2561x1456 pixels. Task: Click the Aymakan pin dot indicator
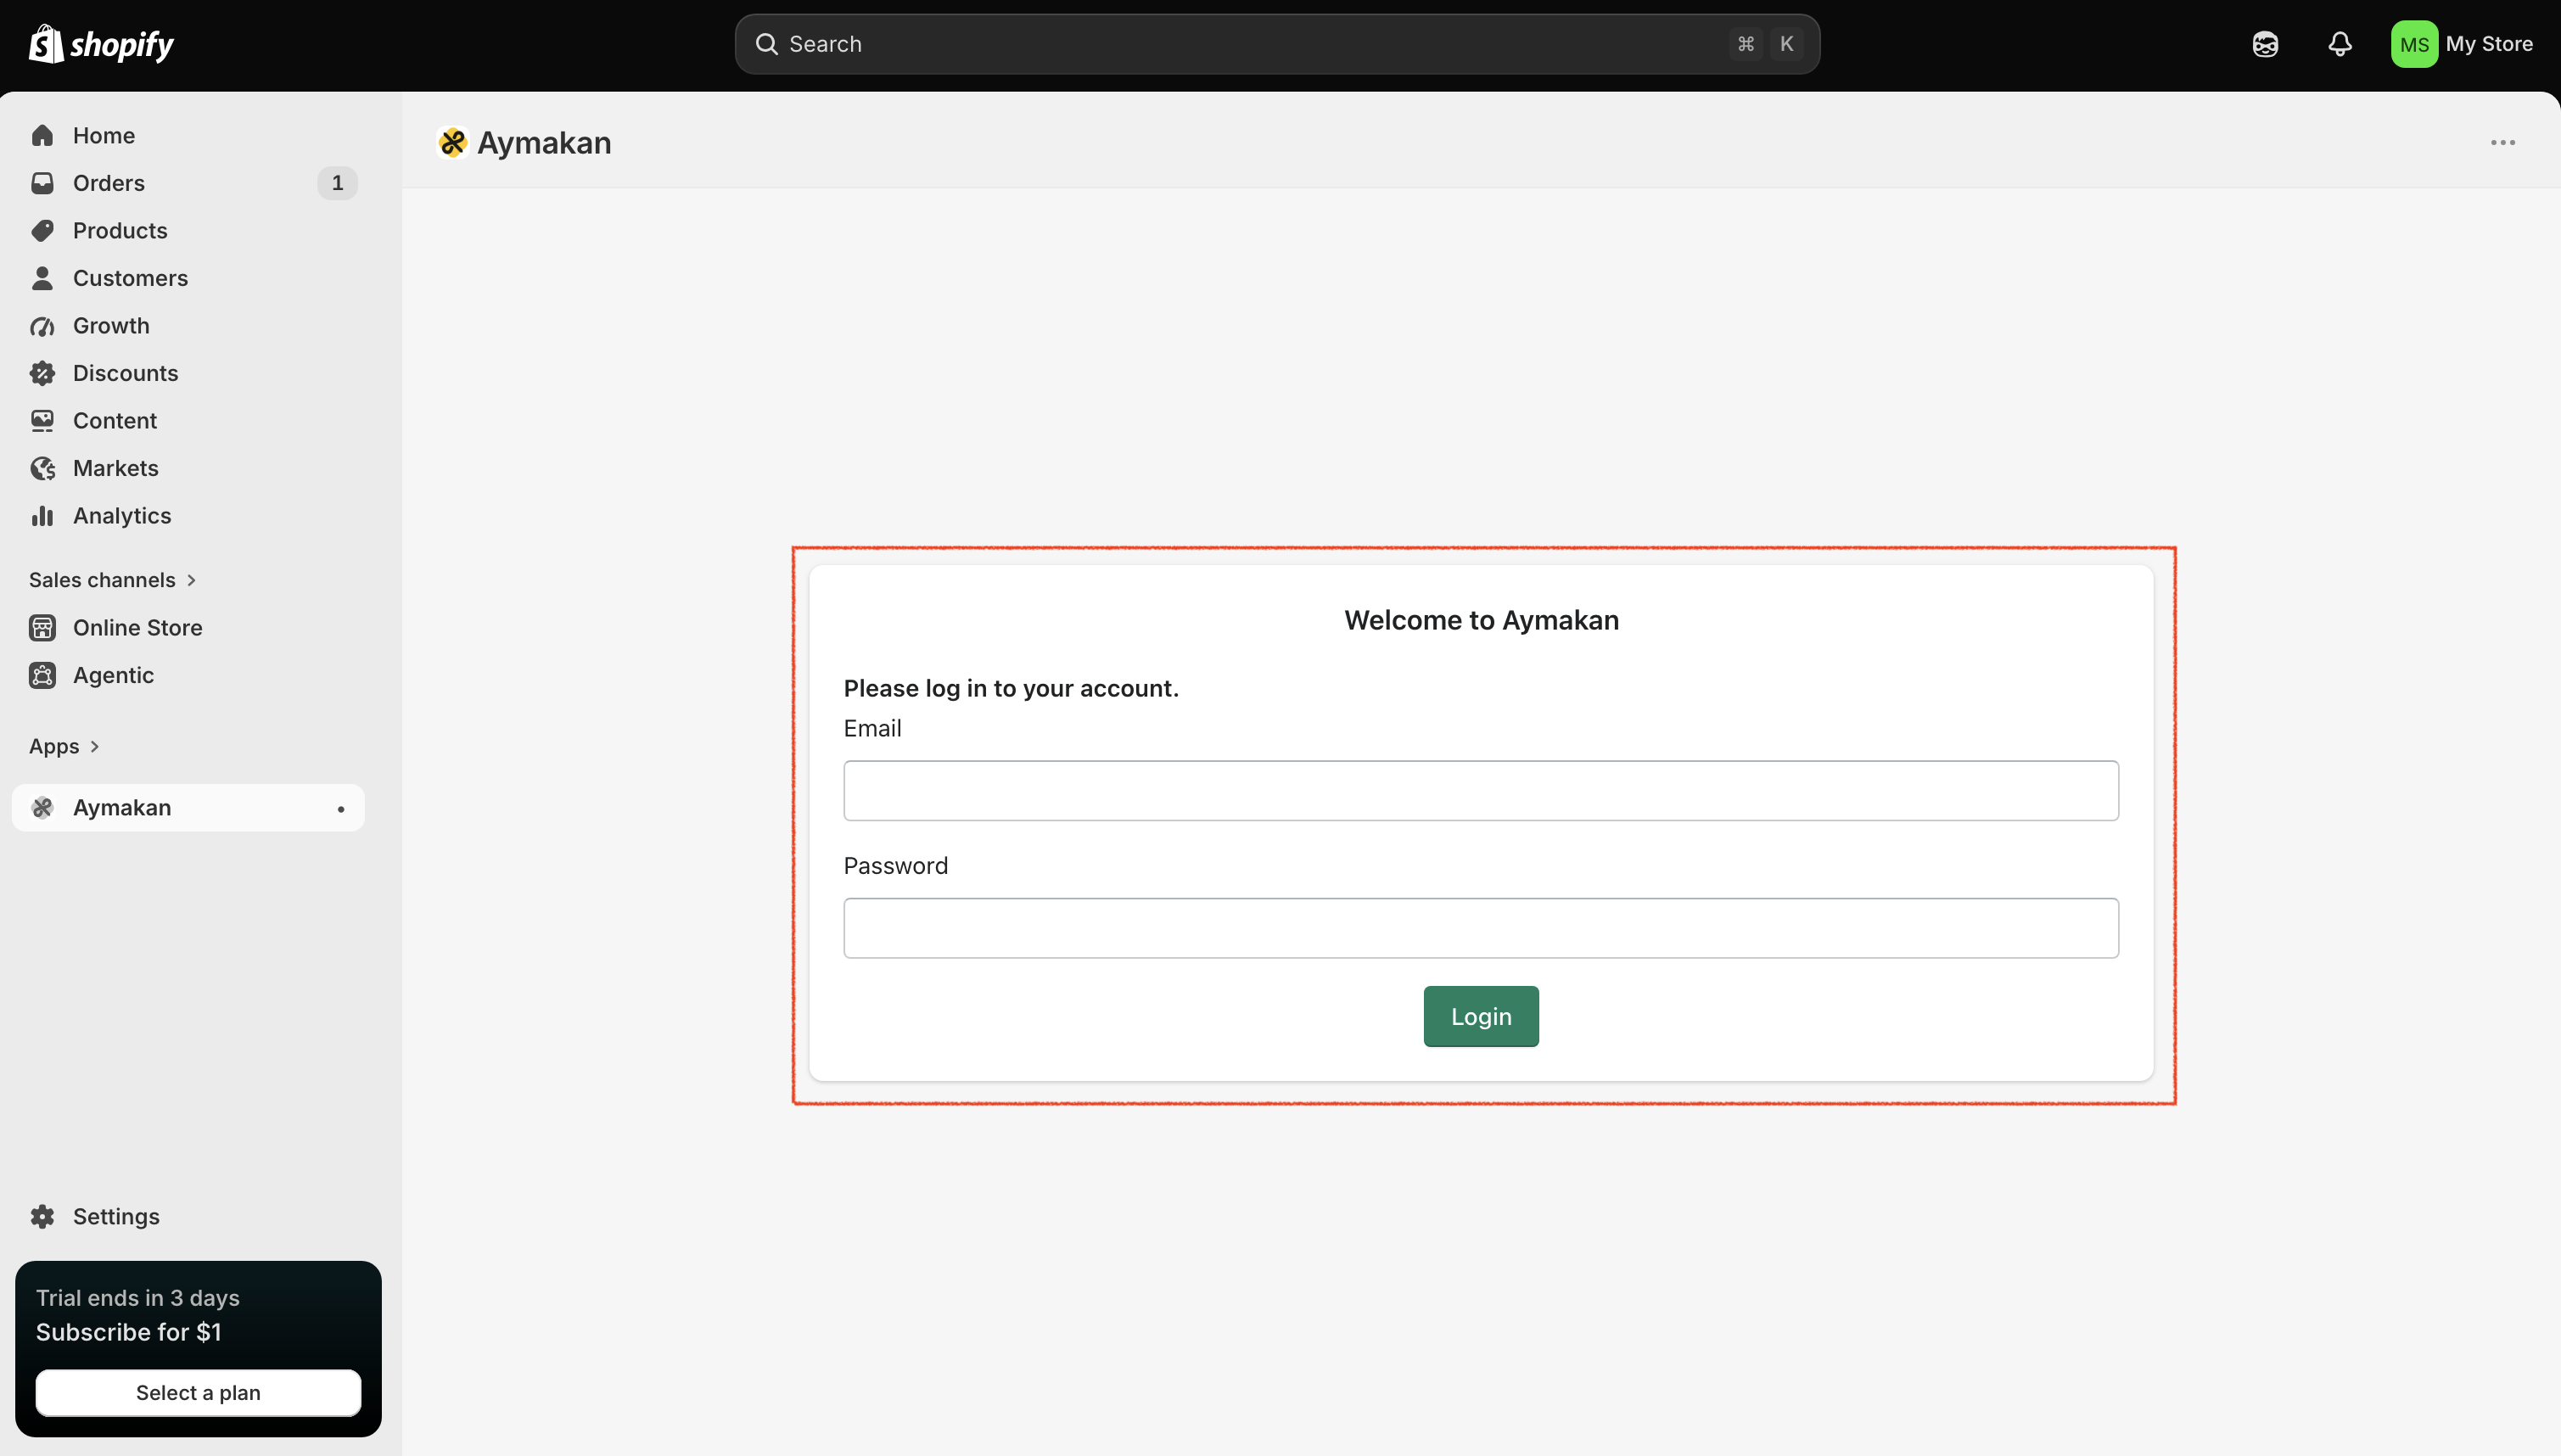(x=341, y=809)
